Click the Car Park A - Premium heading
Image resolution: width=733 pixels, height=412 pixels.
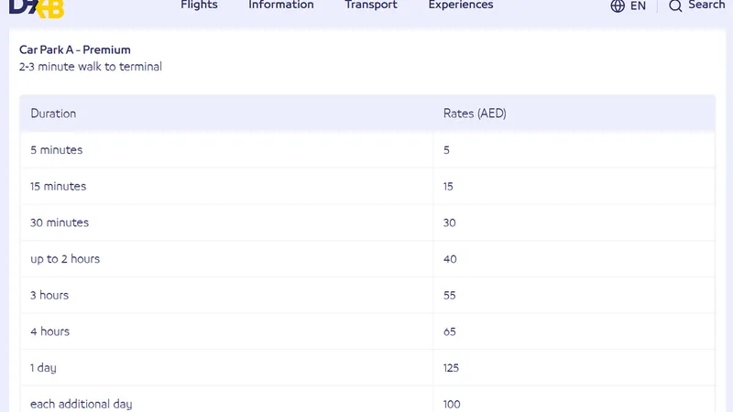click(x=75, y=49)
